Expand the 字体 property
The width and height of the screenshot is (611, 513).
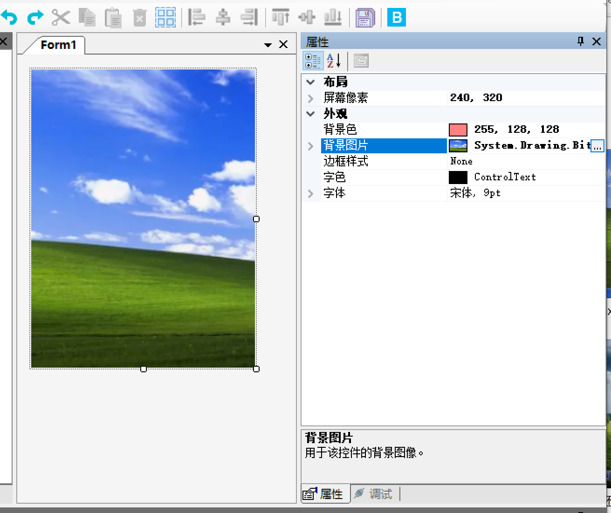coord(311,193)
